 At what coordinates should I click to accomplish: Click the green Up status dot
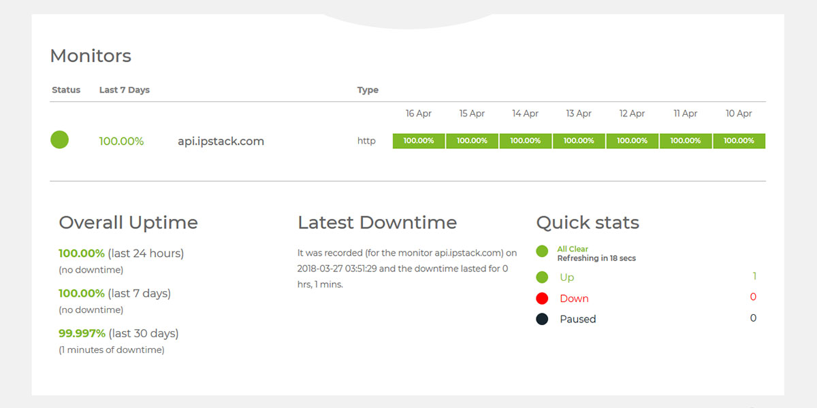[x=542, y=277]
